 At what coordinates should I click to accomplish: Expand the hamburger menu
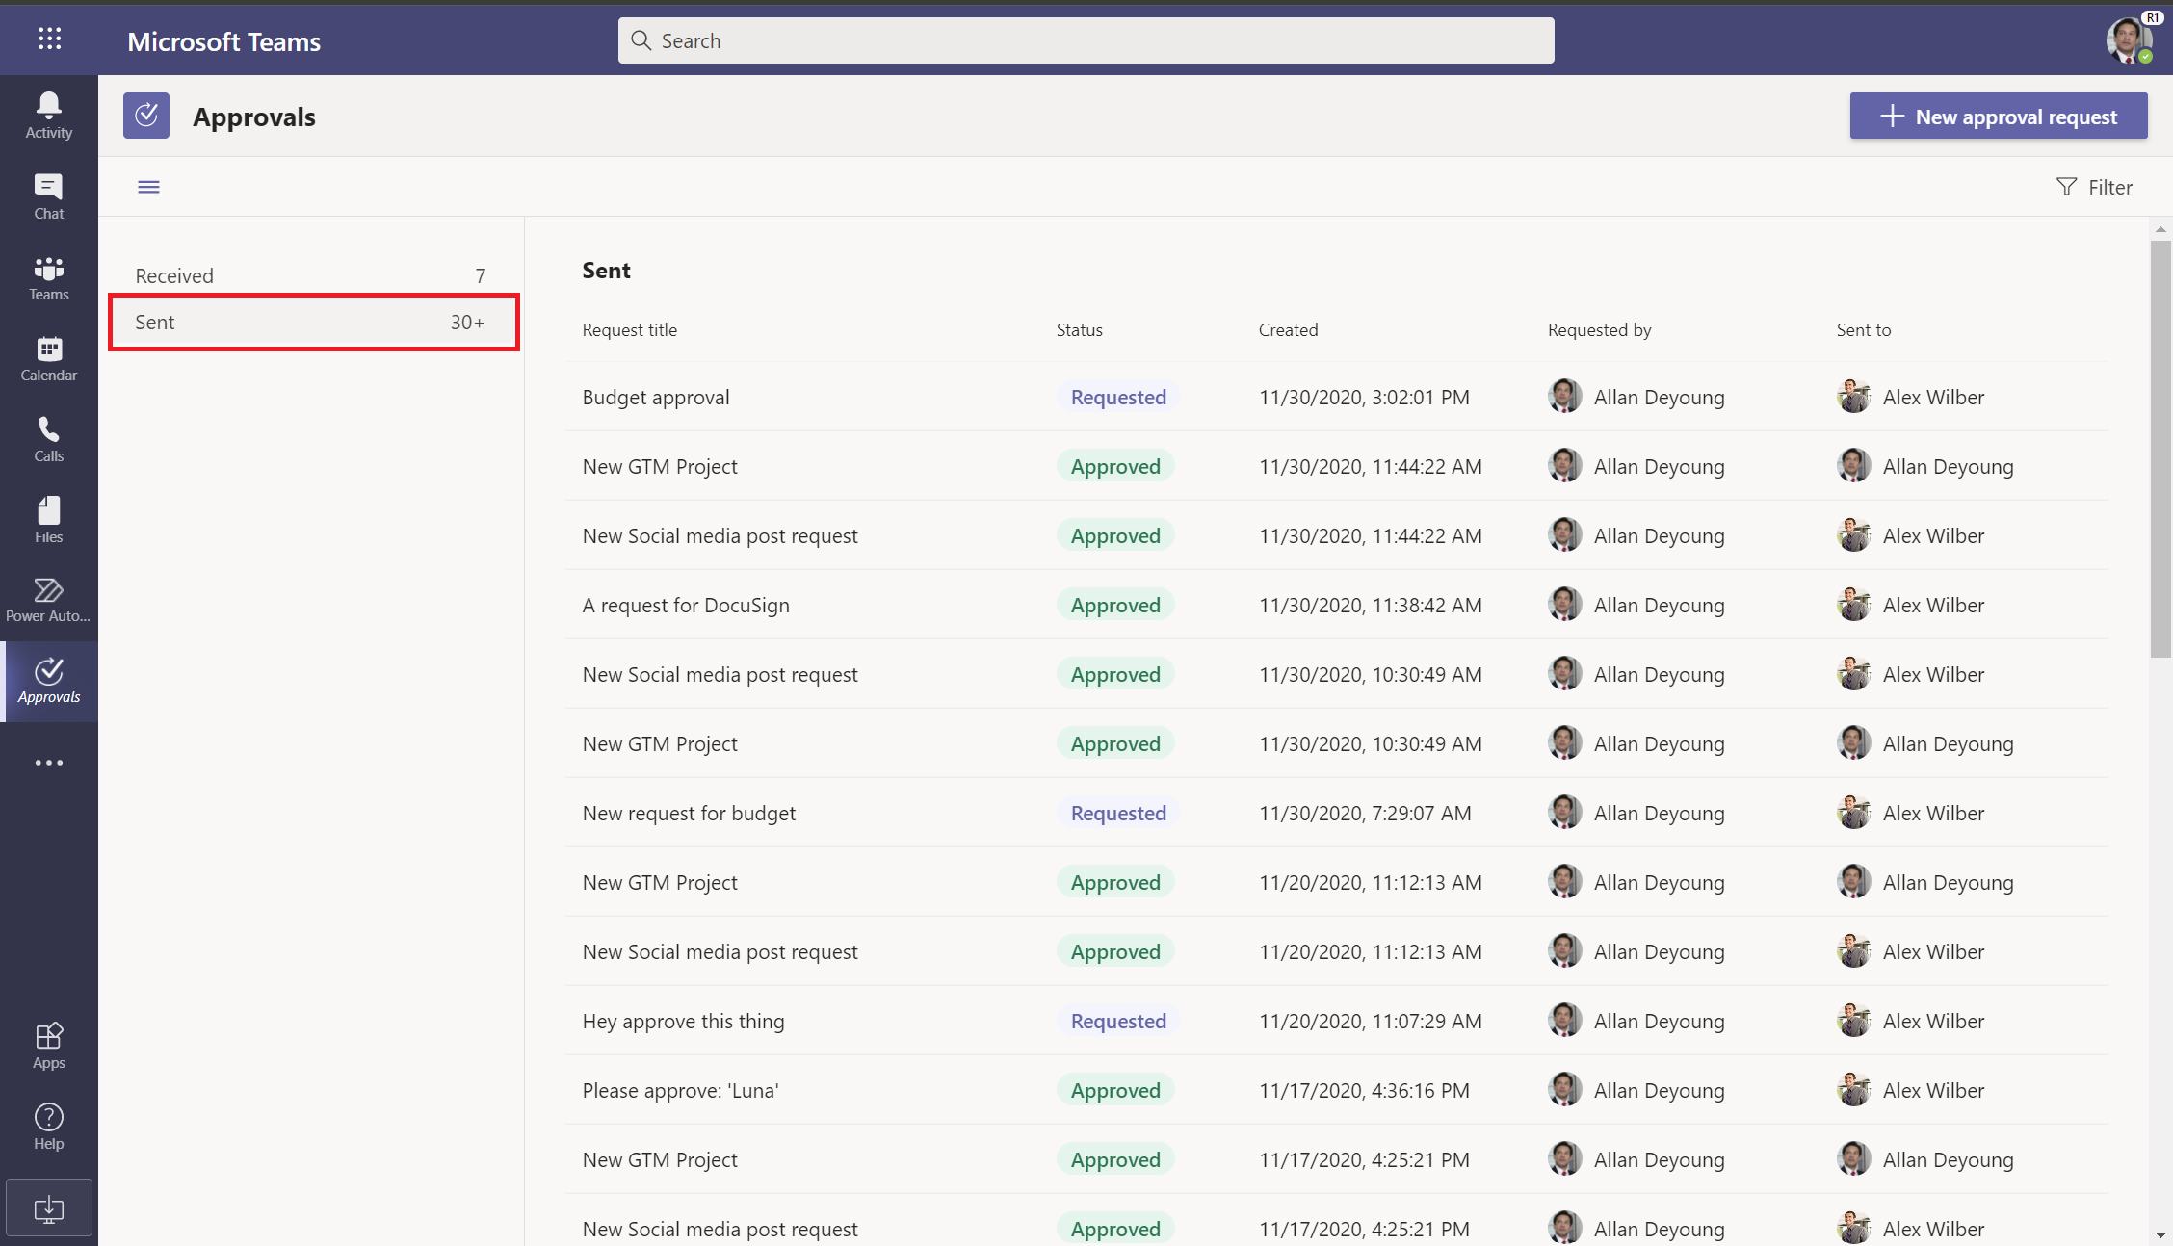click(x=149, y=185)
